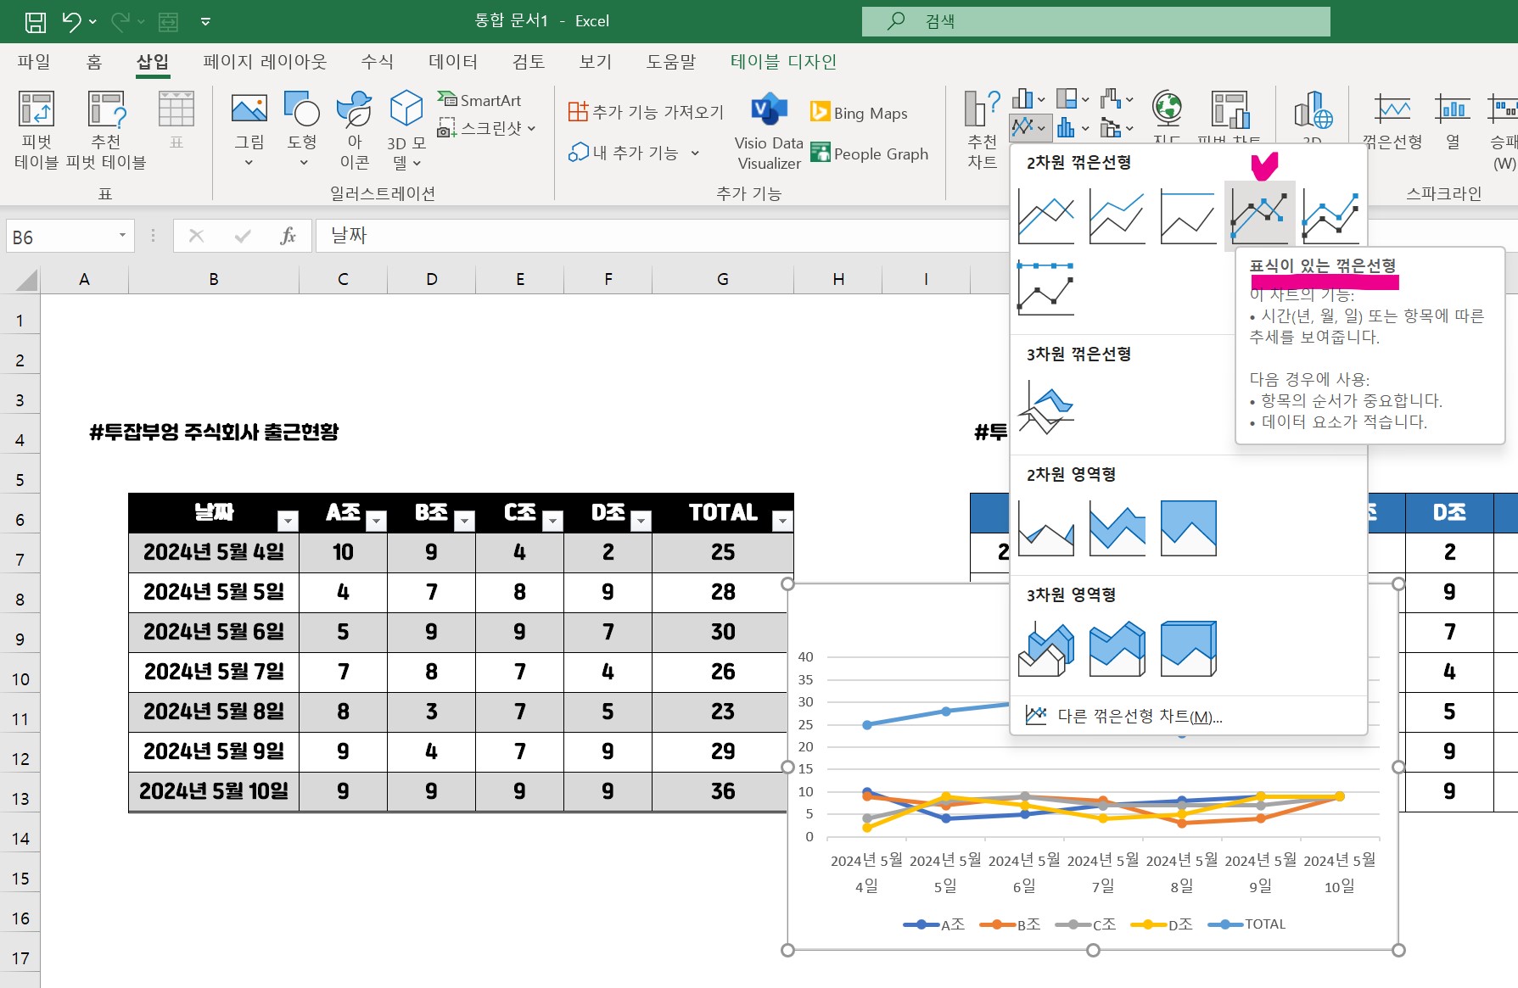This screenshot has width=1518, height=988.
Task: Select the 3D line chart
Action: click(1046, 408)
